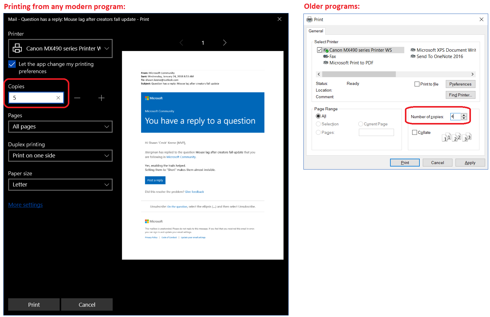
Task: Click the Find Printer button
Action: tap(460, 95)
